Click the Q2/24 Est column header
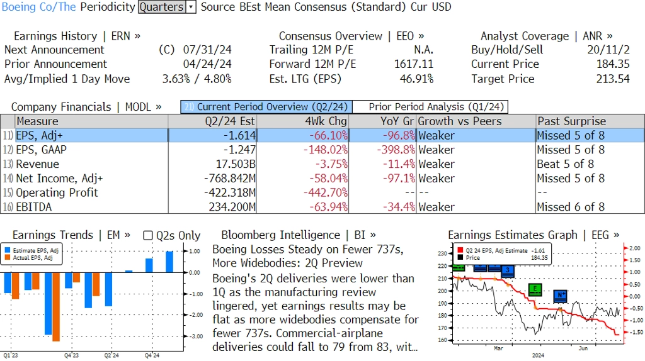This screenshot has height=361, width=645. [x=212, y=121]
